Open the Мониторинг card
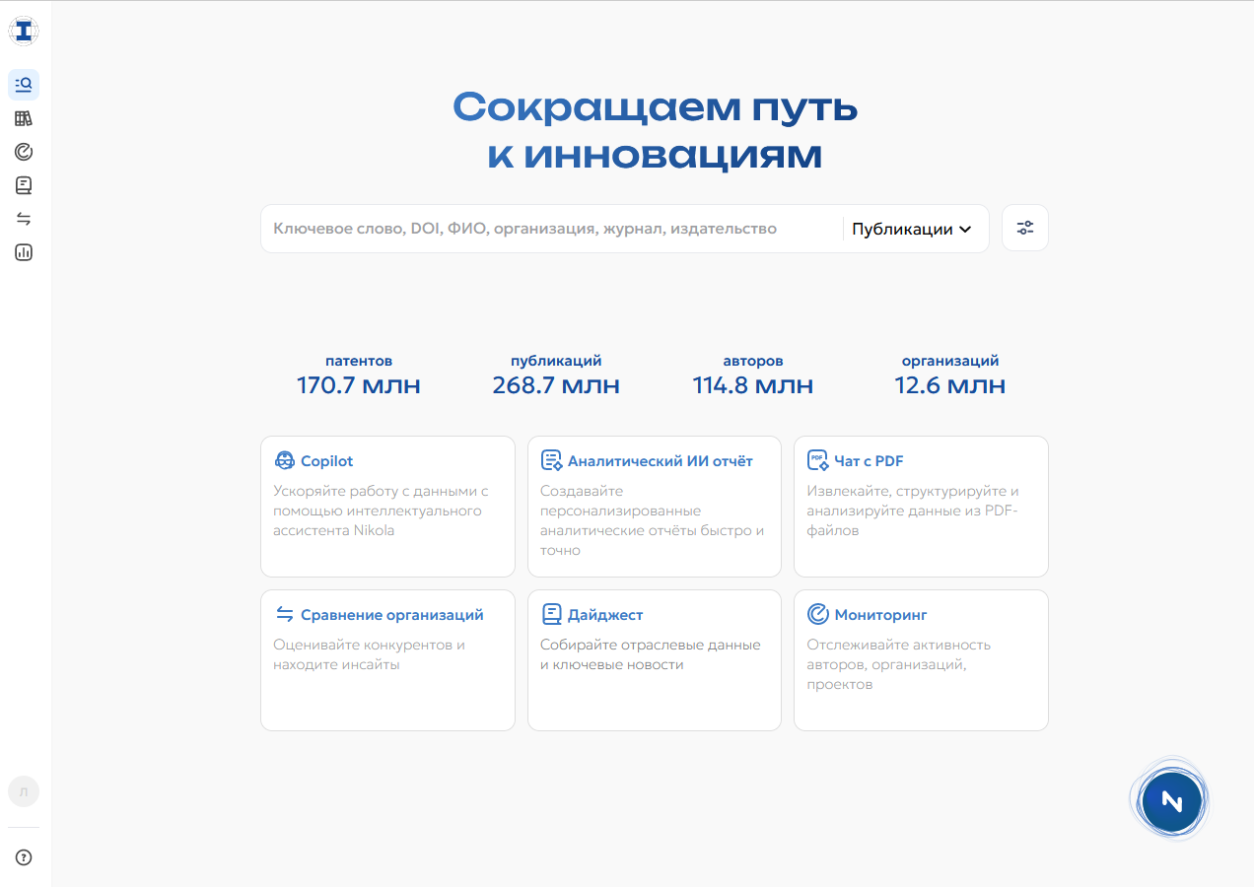1254x887 pixels. (x=920, y=660)
